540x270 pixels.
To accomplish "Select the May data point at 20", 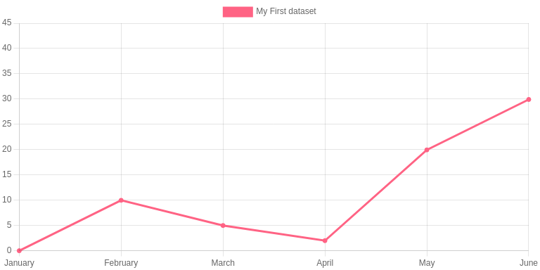I will (427, 150).
